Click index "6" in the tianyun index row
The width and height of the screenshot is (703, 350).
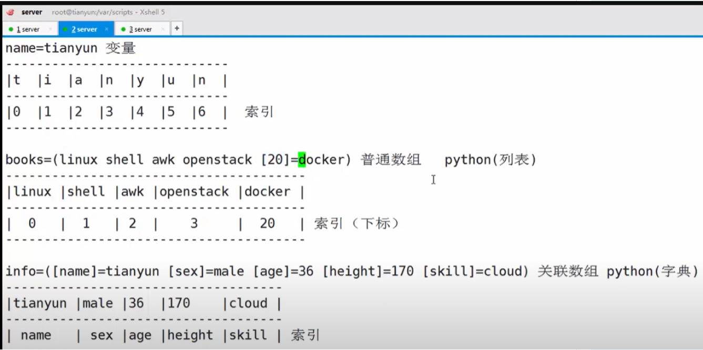[x=201, y=112]
